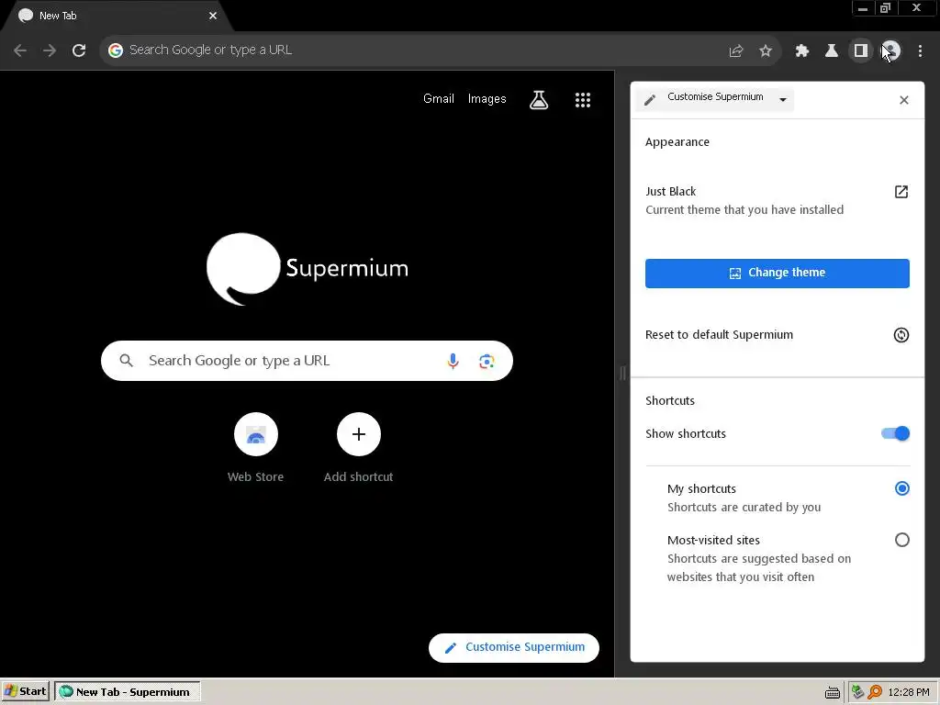Close the New Tab tab
Image resolution: width=940 pixels, height=705 pixels.
tap(213, 16)
